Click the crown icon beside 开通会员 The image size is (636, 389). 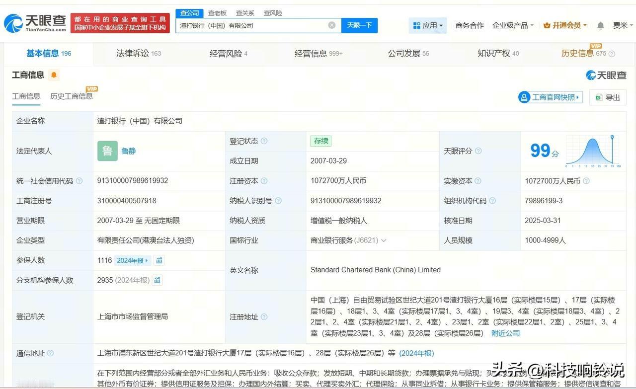(547, 25)
